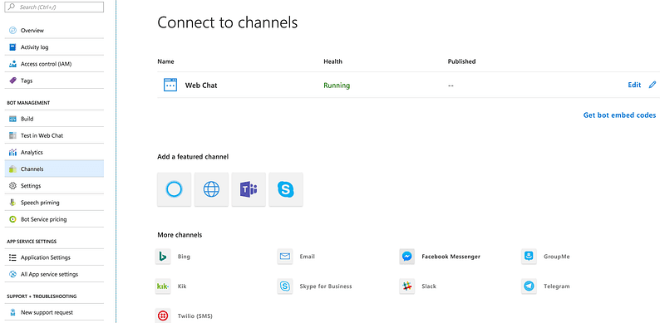Click the Cortana featured channel icon
Viewport: 665px width, 323px height.
(x=174, y=189)
